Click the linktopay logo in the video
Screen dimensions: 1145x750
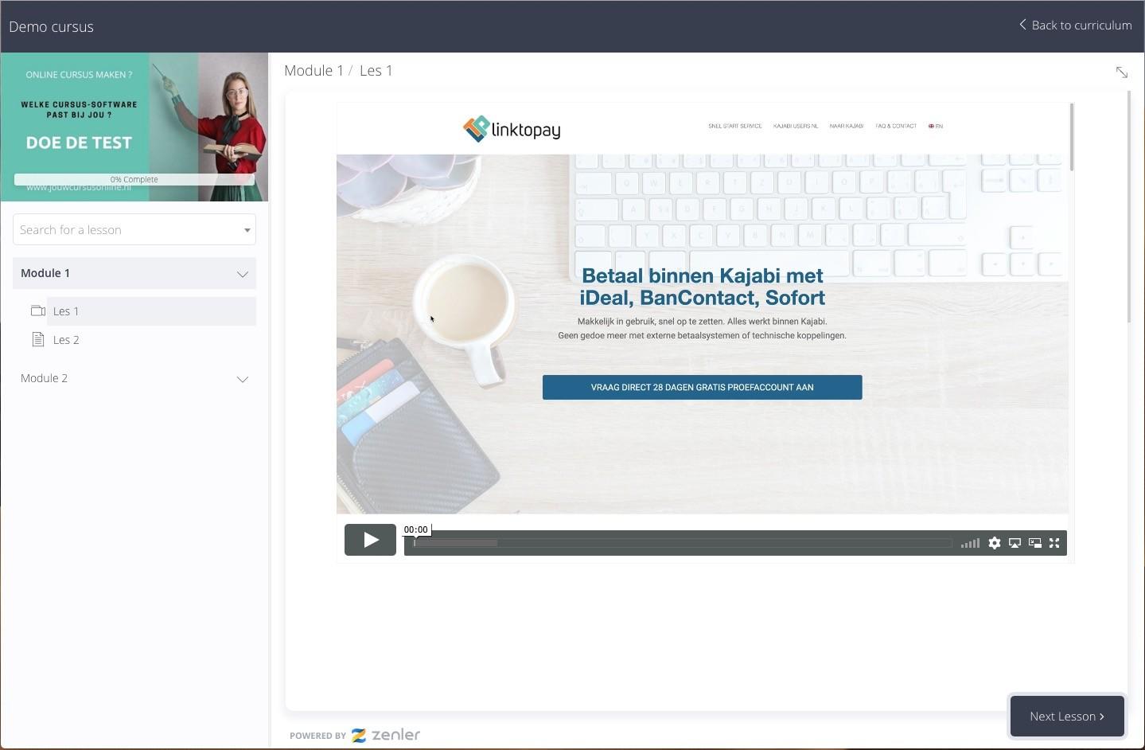click(x=512, y=129)
